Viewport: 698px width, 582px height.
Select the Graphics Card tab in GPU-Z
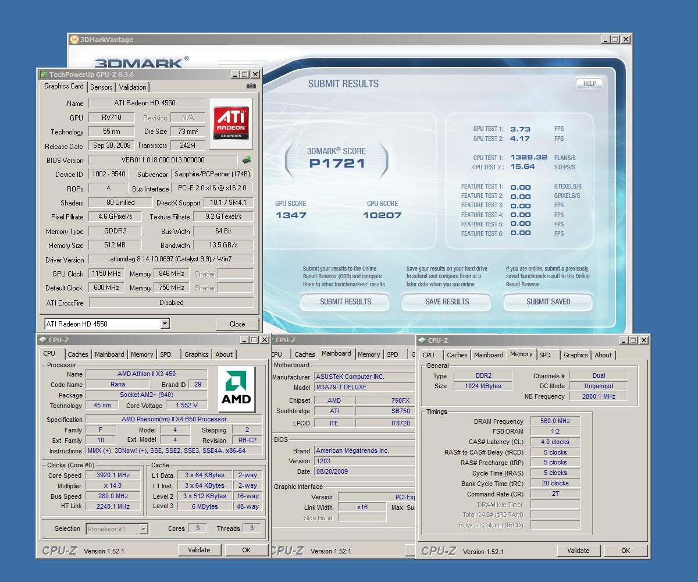click(64, 86)
